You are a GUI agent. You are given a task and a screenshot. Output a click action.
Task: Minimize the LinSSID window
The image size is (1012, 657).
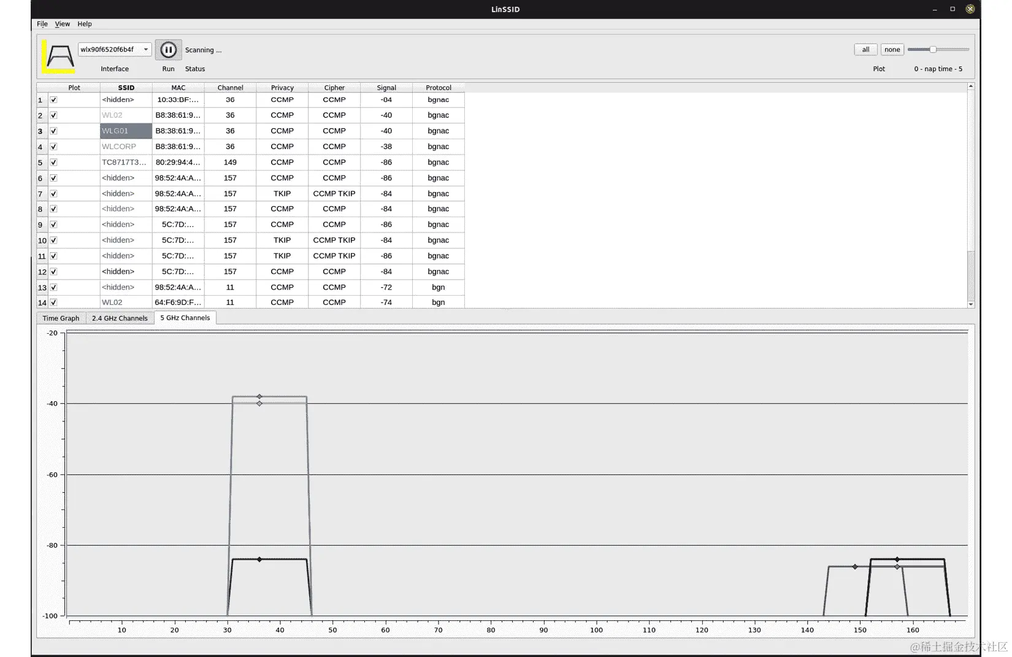click(x=935, y=9)
